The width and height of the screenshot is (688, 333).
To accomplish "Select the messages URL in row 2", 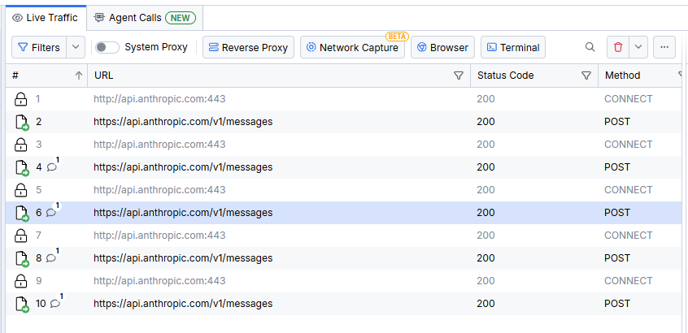I will coord(183,122).
